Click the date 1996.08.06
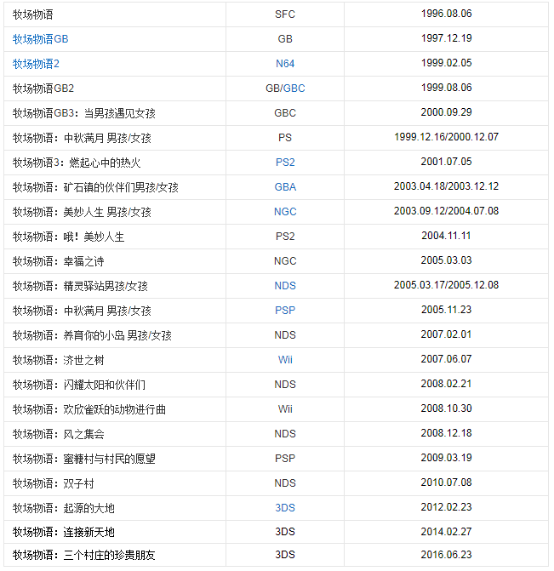The width and height of the screenshot is (554, 571). click(x=446, y=14)
